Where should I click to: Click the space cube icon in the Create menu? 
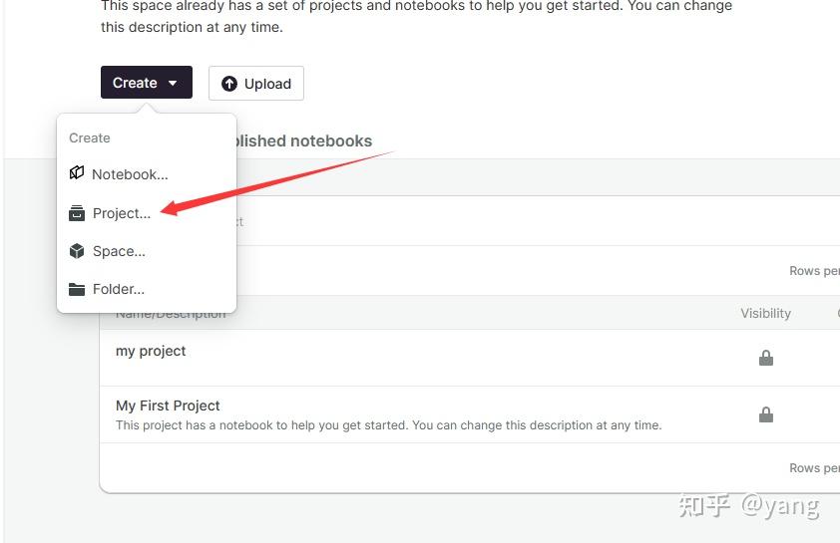[77, 251]
